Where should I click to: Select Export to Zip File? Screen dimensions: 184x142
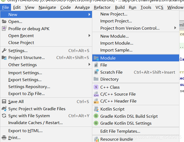point(27,93)
